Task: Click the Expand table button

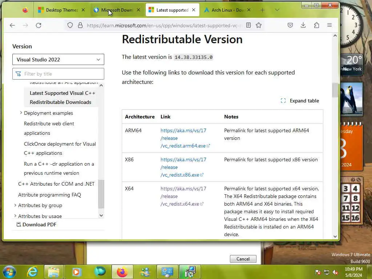Action: click(x=300, y=101)
